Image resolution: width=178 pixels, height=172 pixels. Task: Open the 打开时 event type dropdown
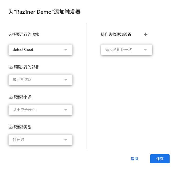tap(40, 140)
